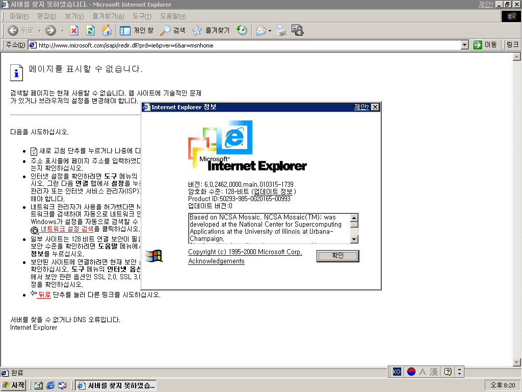Click the Print icon in the toolbar
The width and height of the screenshot is (522, 392).
coord(281,30)
